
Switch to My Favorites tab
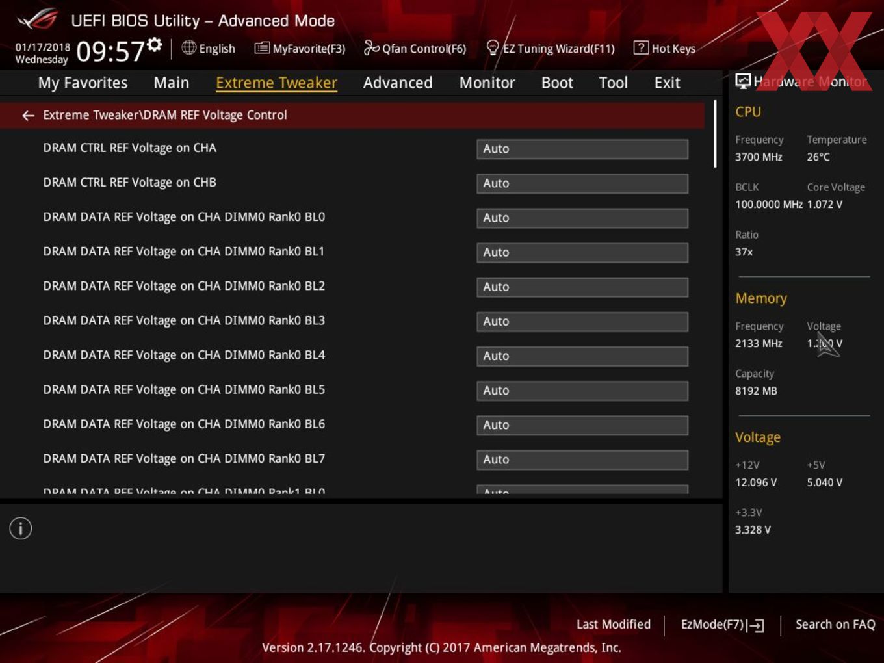(x=83, y=83)
